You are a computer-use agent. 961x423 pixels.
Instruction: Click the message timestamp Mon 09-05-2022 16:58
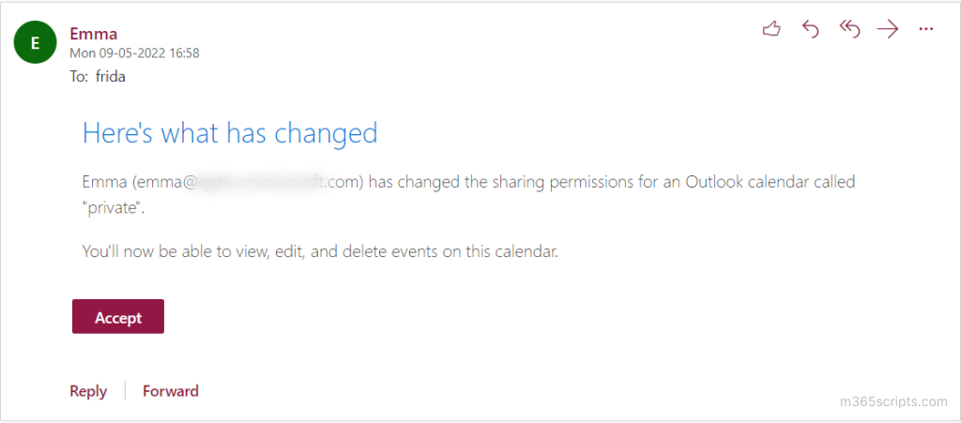(134, 53)
